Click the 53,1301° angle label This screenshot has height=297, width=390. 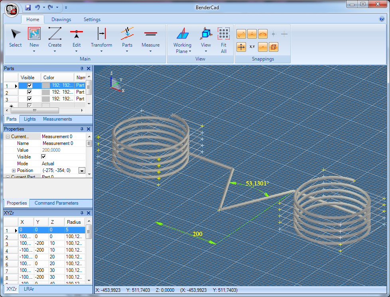258,183
